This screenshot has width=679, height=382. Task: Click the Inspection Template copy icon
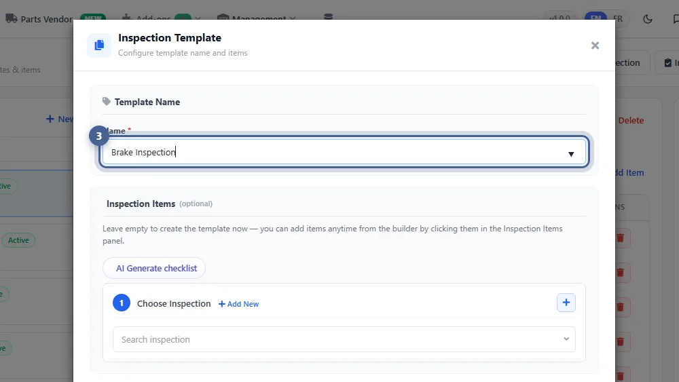coord(99,45)
